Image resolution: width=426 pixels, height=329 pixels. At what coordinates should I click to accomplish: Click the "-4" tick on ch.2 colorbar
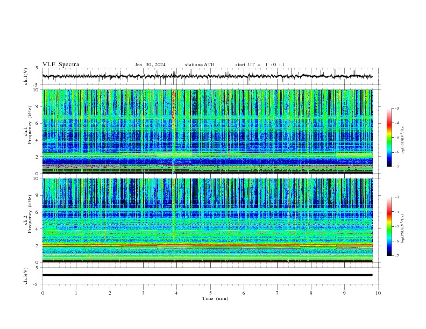click(397, 212)
